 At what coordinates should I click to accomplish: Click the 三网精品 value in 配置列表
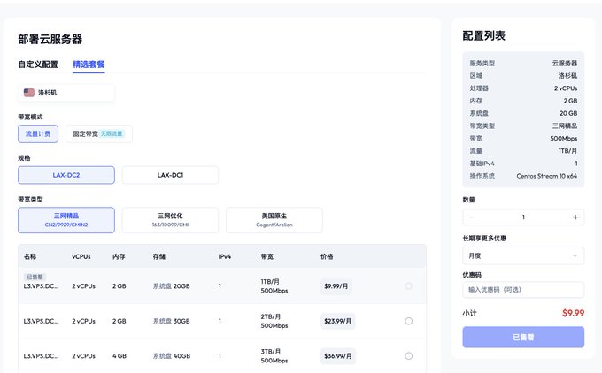[x=565, y=126]
